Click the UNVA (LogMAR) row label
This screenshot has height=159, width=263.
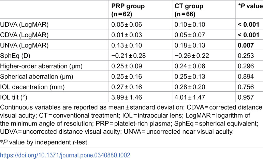[24, 45]
